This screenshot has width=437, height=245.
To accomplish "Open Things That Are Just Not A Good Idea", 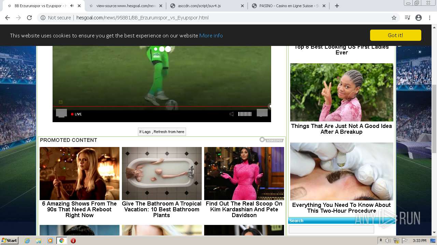I will tap(342, 129).
